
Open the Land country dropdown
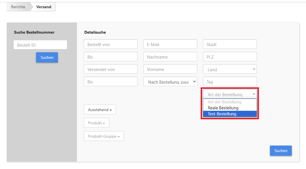(230, 69)
